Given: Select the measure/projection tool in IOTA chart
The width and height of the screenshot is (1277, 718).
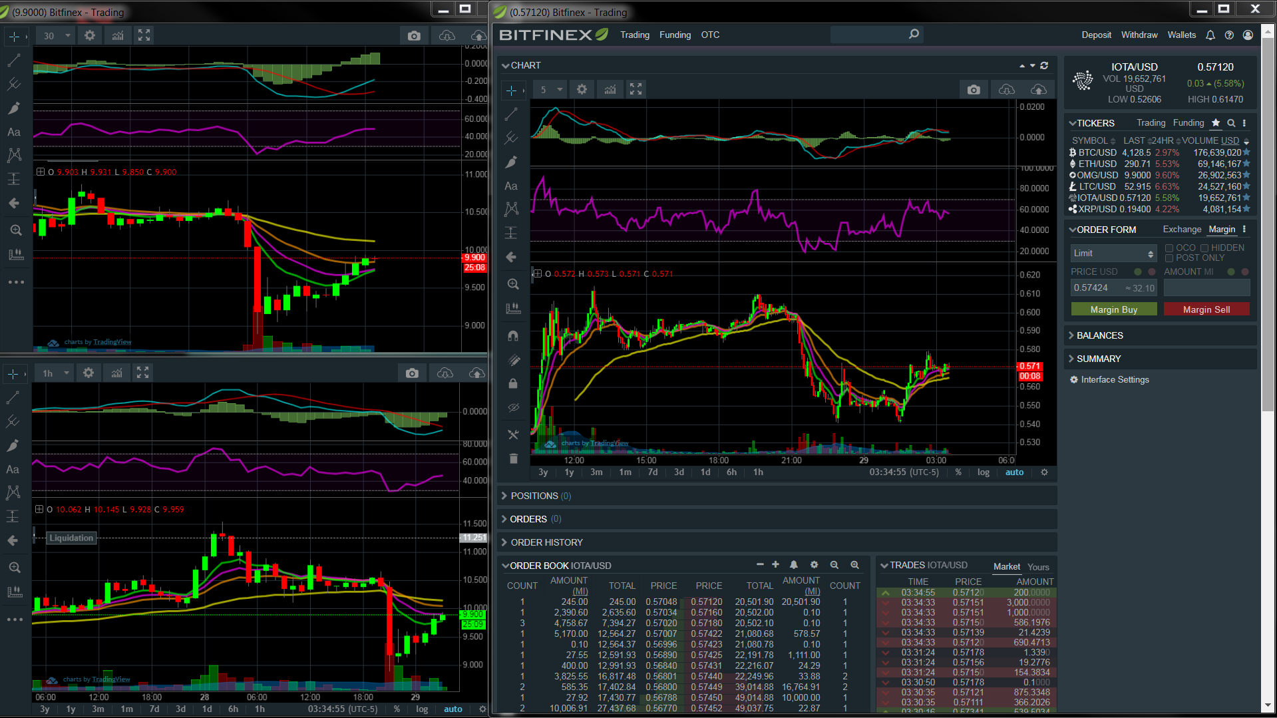Looking at the screenshot, I should tap(511, 233).
